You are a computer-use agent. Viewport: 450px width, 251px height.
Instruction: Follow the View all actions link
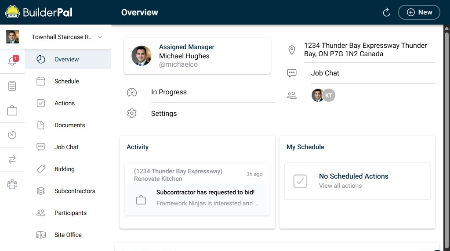(x=341, y=186)
